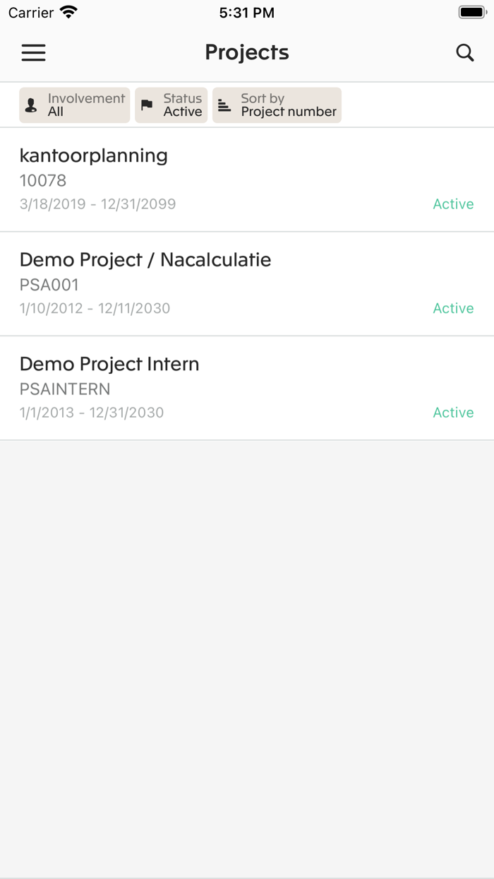The width and height of the screenshot is (494, 879).
Task: Click project number 10078
Action: coord(43,180)
